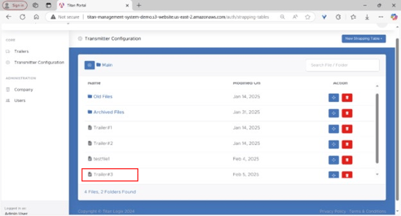
Task: Click the move icon for Trailer#1
Action: [x=333, y=129]
